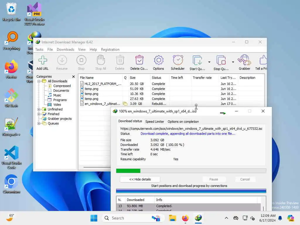Click the taskbar Search box
This screenshot has width=300, height=225.
tap(133, 218)
